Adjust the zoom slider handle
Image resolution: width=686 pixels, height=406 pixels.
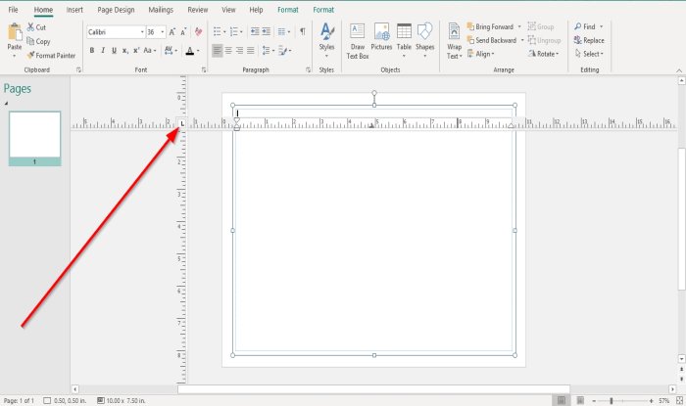tap(612, 401)
